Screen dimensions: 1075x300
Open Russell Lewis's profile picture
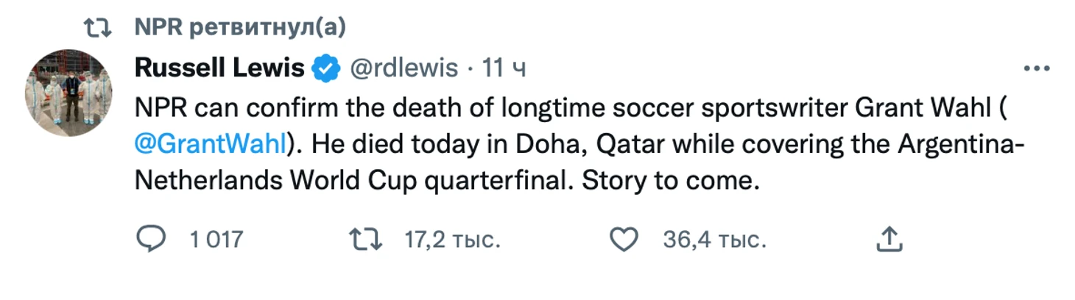(x=68, y=93)
